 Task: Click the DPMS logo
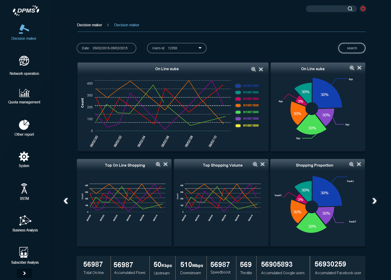tap(26, 10)
